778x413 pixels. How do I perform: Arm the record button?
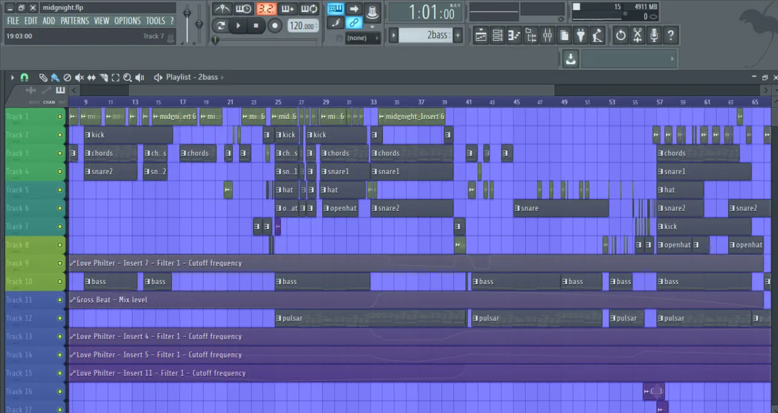tap(275, 26)
